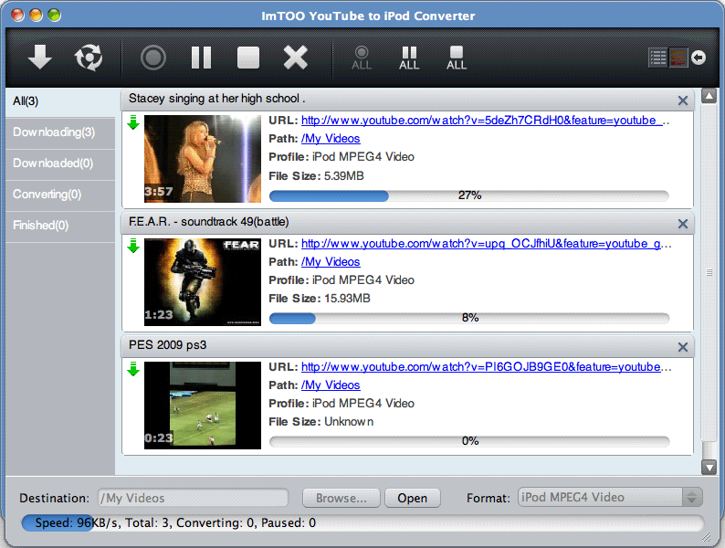Click the back arrow round icon
This screenshot has width=725, height=548.
point(699,58)
